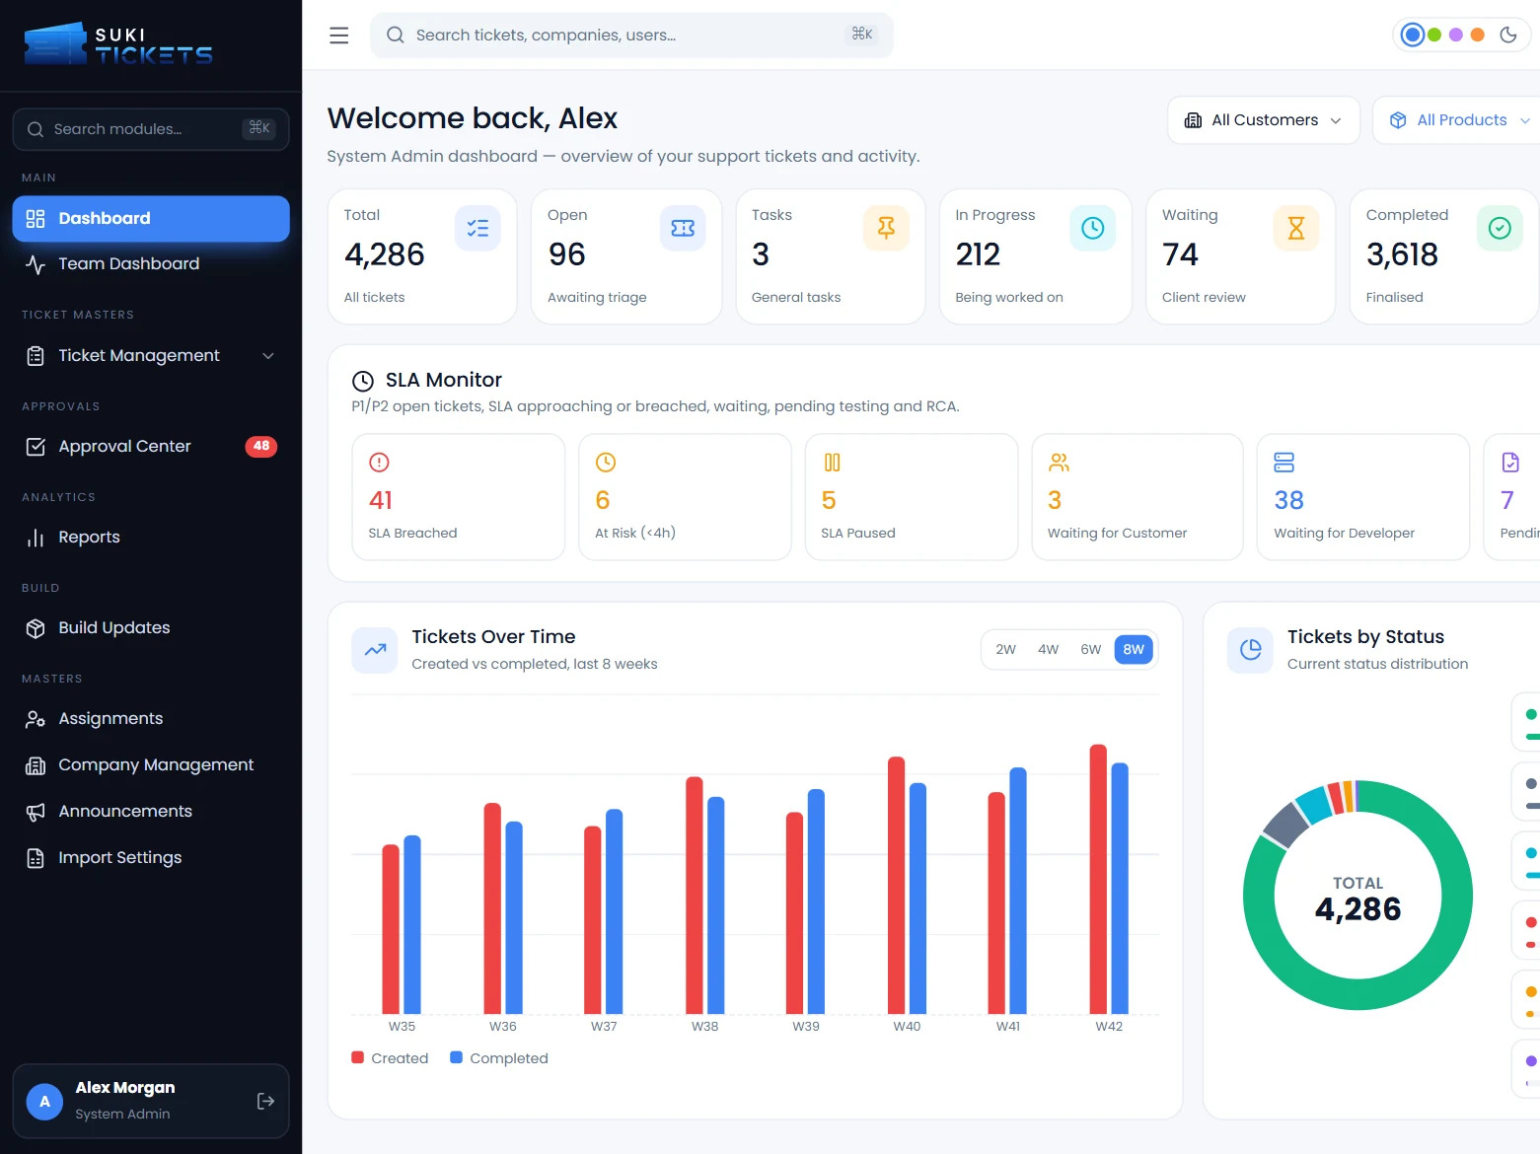Click the clock icon on the In Progress card

(1093, 228)
